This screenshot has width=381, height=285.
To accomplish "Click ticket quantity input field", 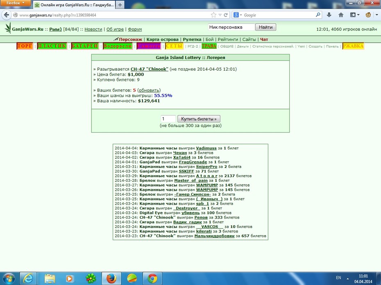I will tap(168, 119).
